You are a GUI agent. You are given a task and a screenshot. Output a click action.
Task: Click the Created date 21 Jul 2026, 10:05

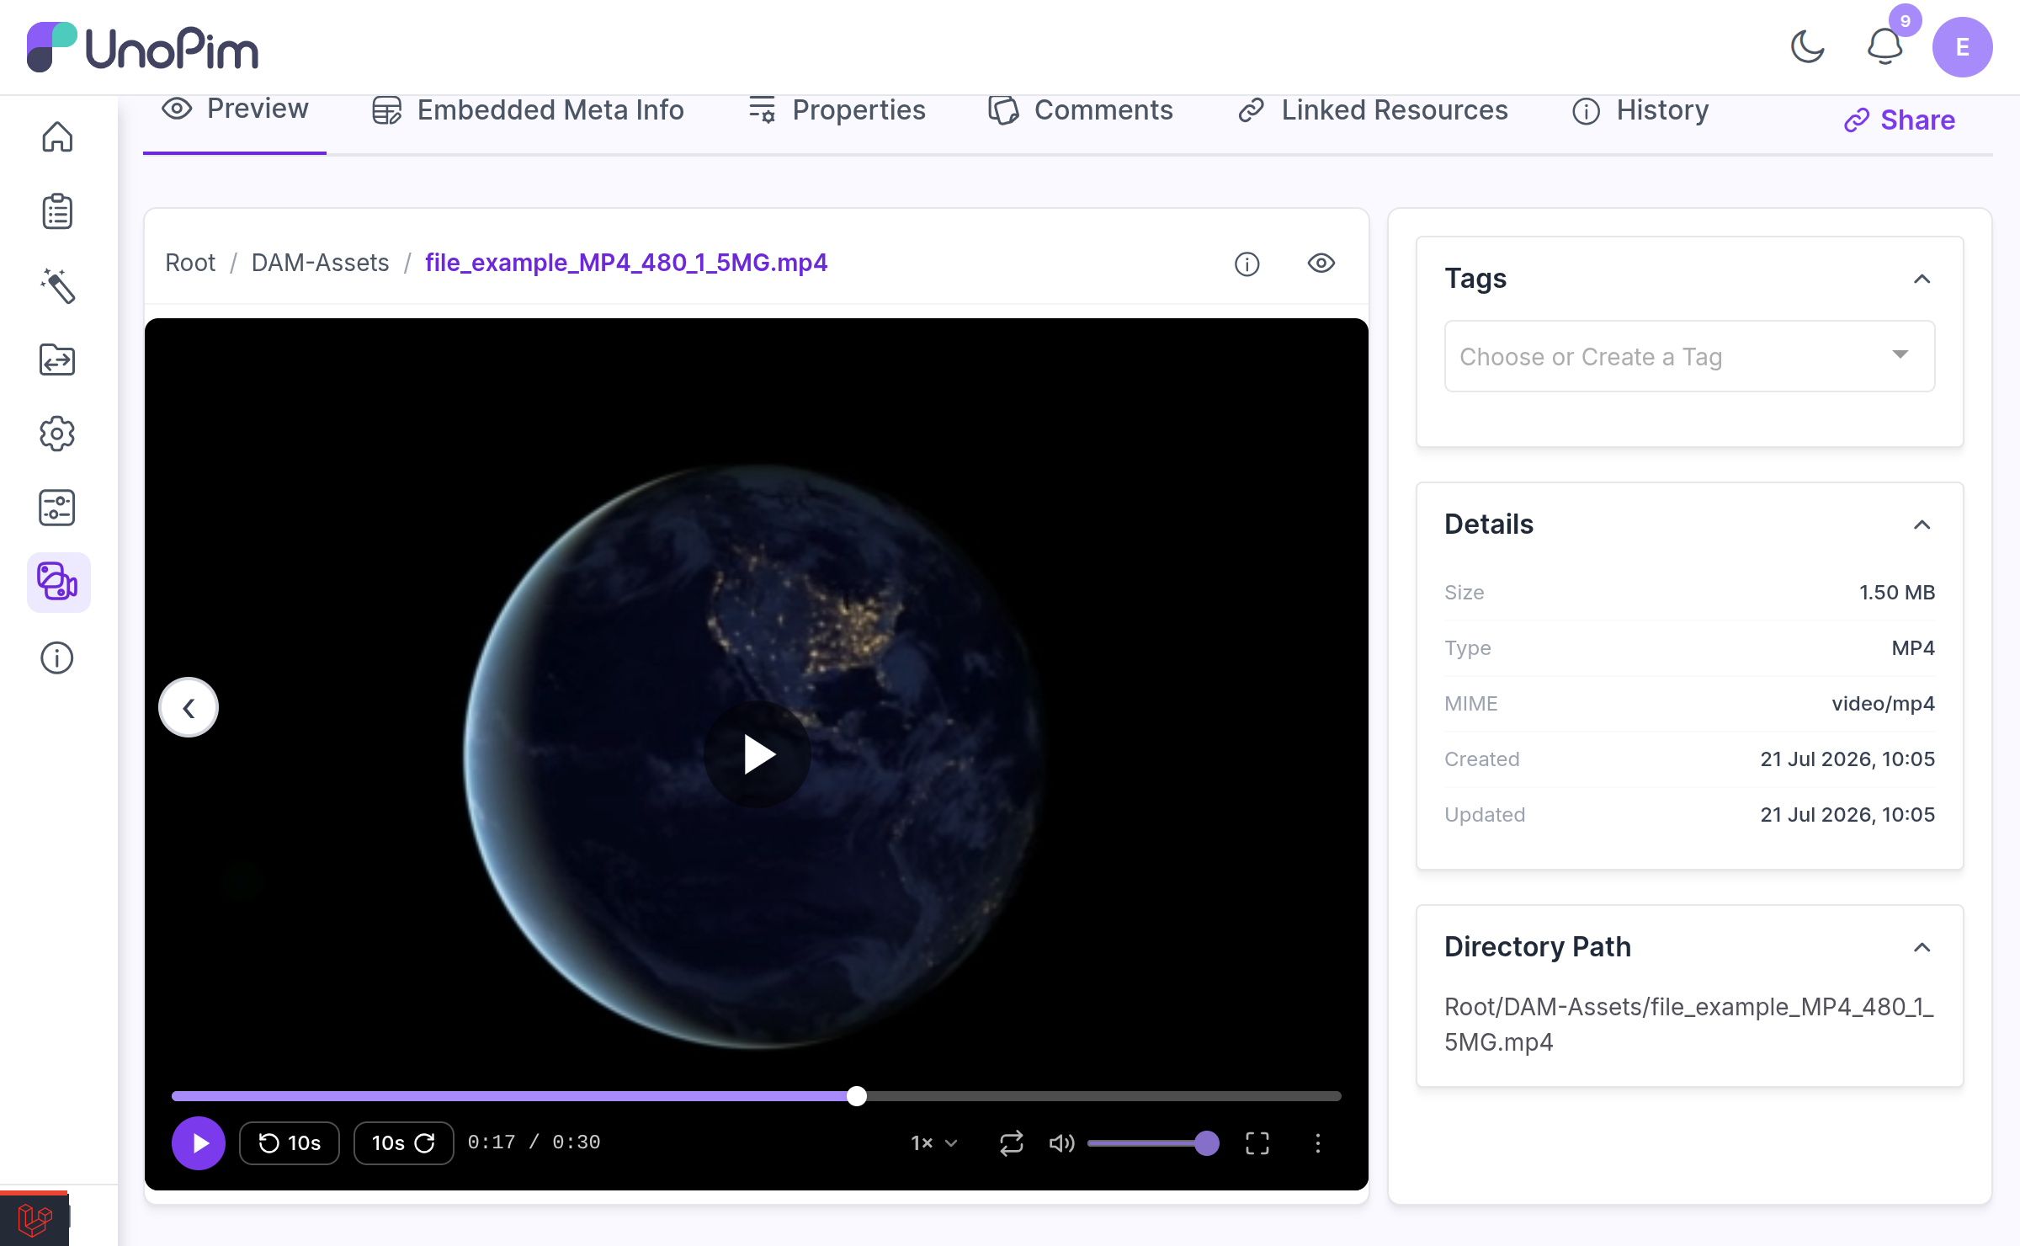(x=1847, y=759)
